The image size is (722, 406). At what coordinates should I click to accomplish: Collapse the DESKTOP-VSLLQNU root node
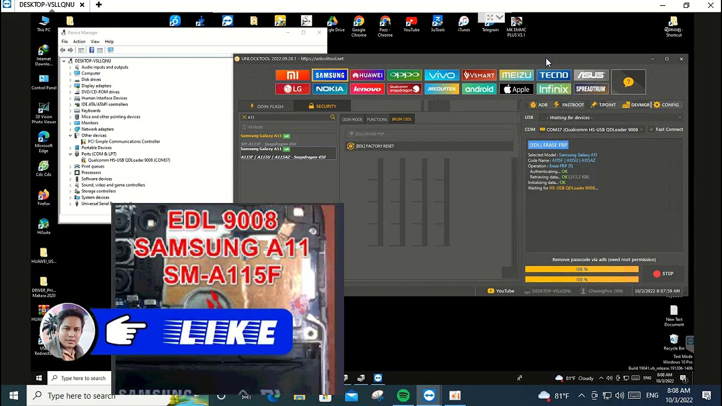pos(64,61)
